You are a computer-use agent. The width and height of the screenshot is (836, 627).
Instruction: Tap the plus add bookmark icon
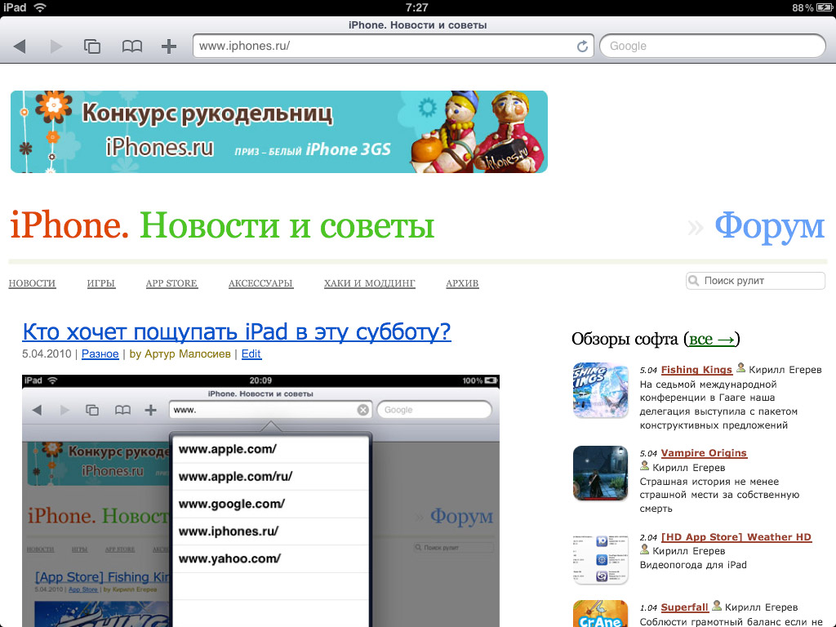click(169, 47)
